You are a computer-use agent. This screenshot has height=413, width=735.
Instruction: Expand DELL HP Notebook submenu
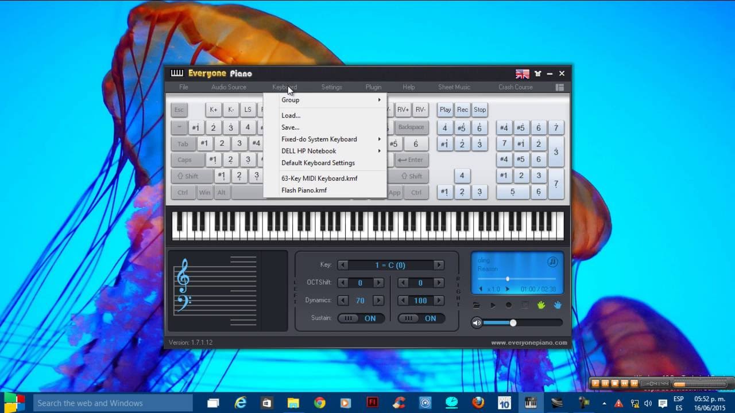[x=325, y=151]
